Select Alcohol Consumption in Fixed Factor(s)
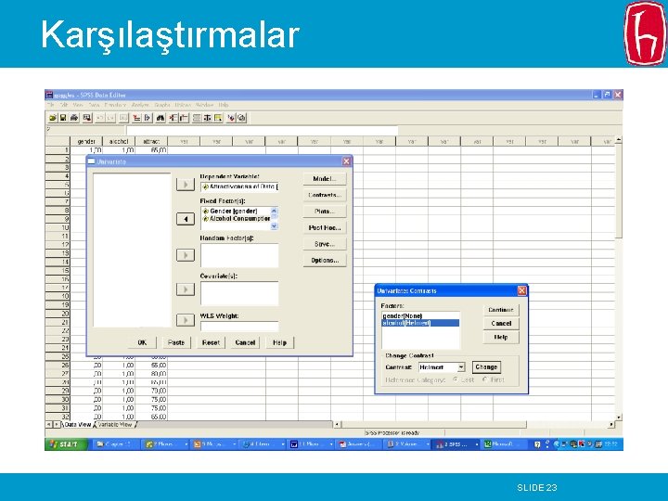The width and height of the screenshot is (668, 501). click(x=236, y=219)
